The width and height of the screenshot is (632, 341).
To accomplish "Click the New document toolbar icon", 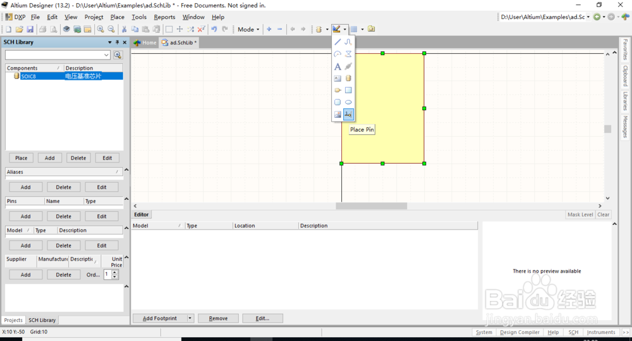I will 8,29.
